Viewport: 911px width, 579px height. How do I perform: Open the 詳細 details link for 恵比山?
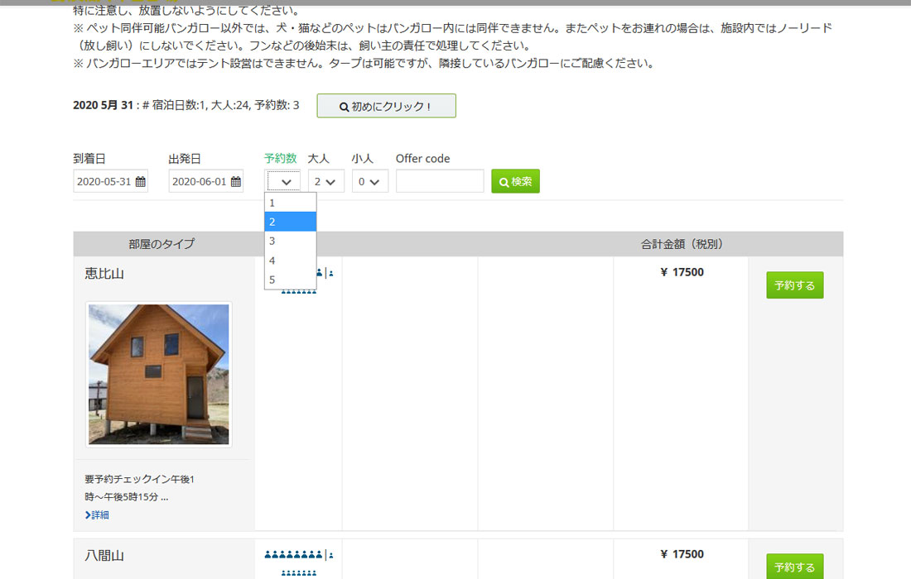click(97, 514)
